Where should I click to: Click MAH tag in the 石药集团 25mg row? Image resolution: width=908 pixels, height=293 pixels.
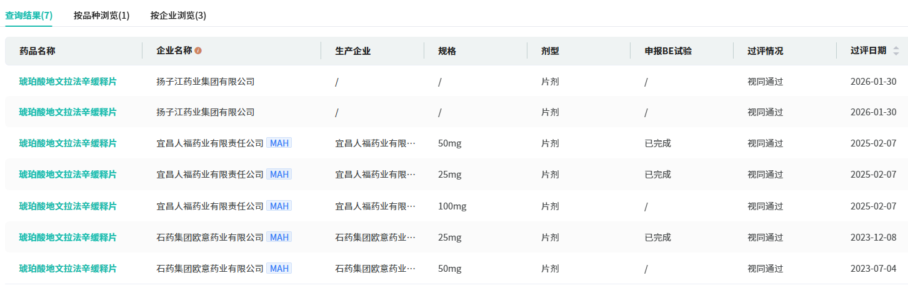tap(279, 237)
